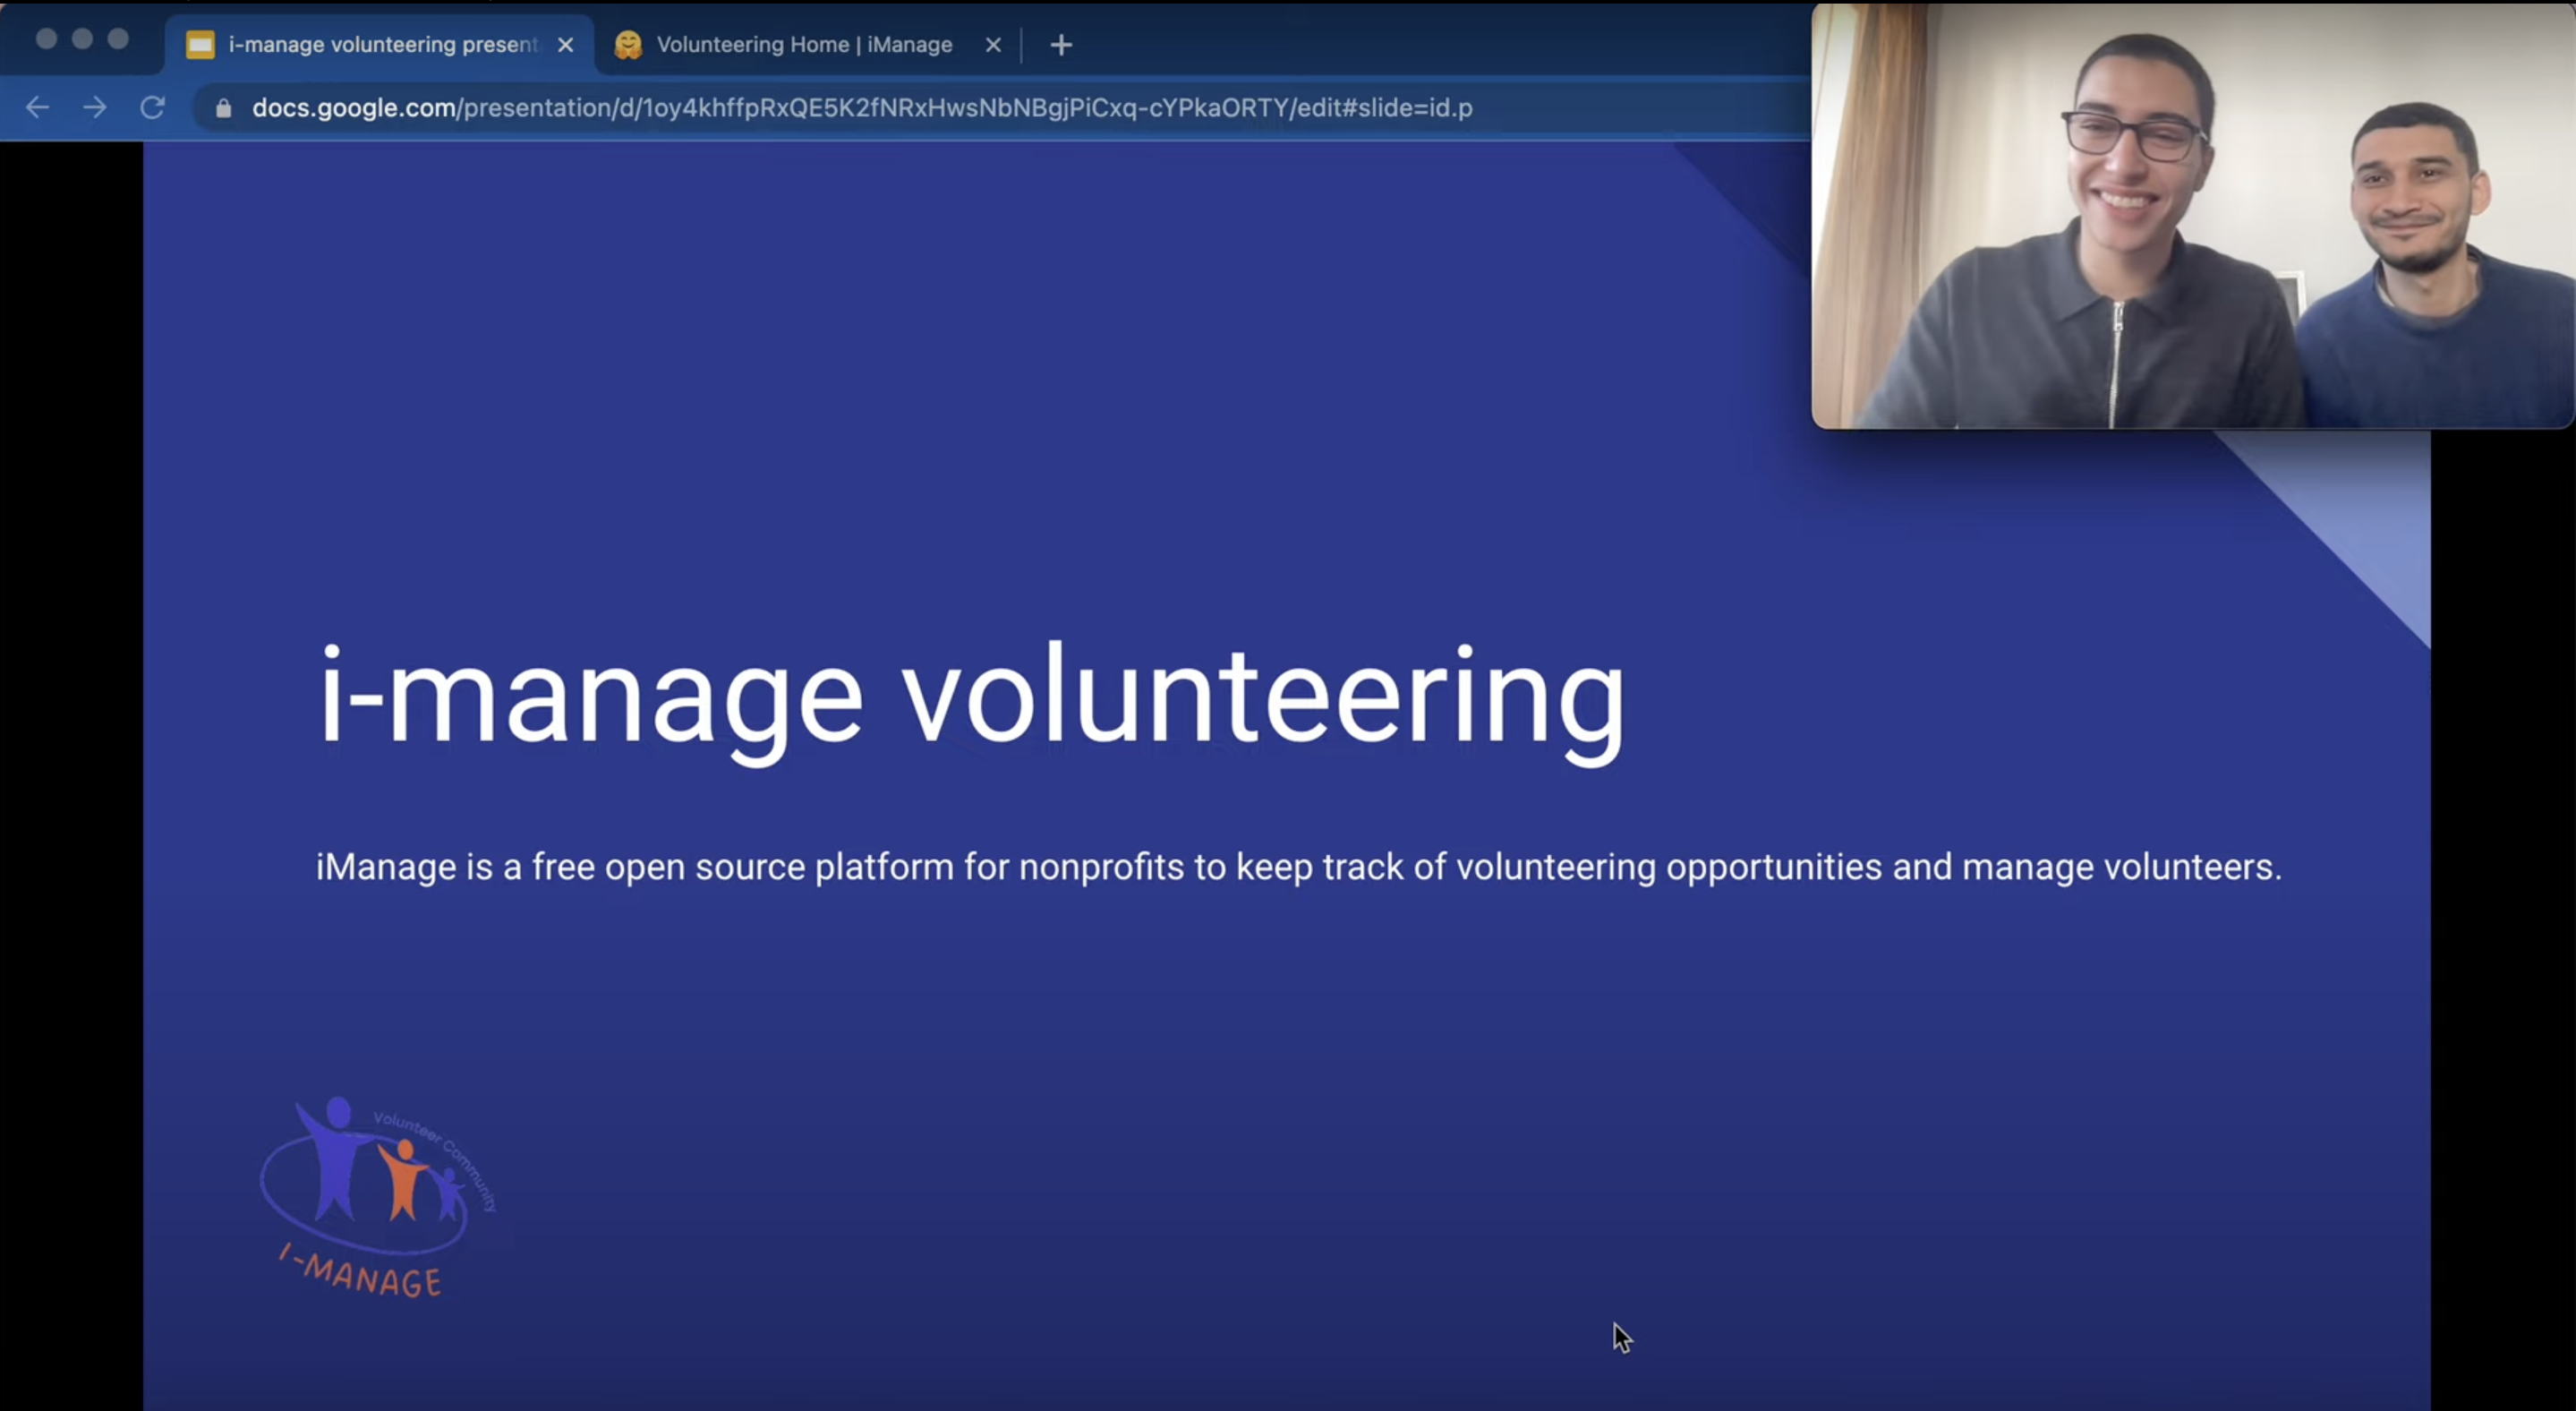Screen dimensions: 2576x1411
Task: Go back to the previous page
Action: 37,107
